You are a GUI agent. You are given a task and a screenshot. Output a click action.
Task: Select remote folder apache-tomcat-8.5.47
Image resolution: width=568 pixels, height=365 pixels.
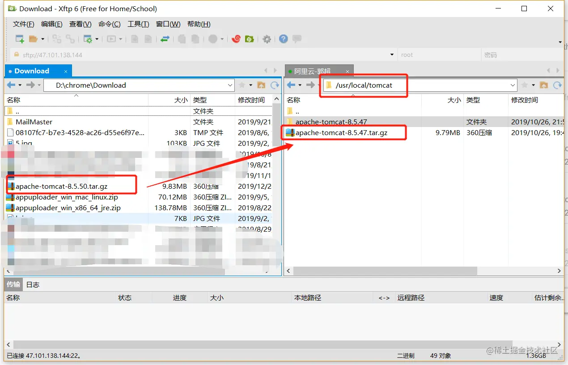[x=331, y=122]
